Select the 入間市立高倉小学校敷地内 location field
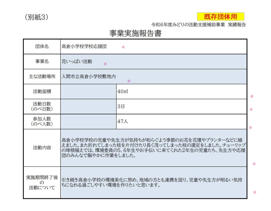 point(153,76)
